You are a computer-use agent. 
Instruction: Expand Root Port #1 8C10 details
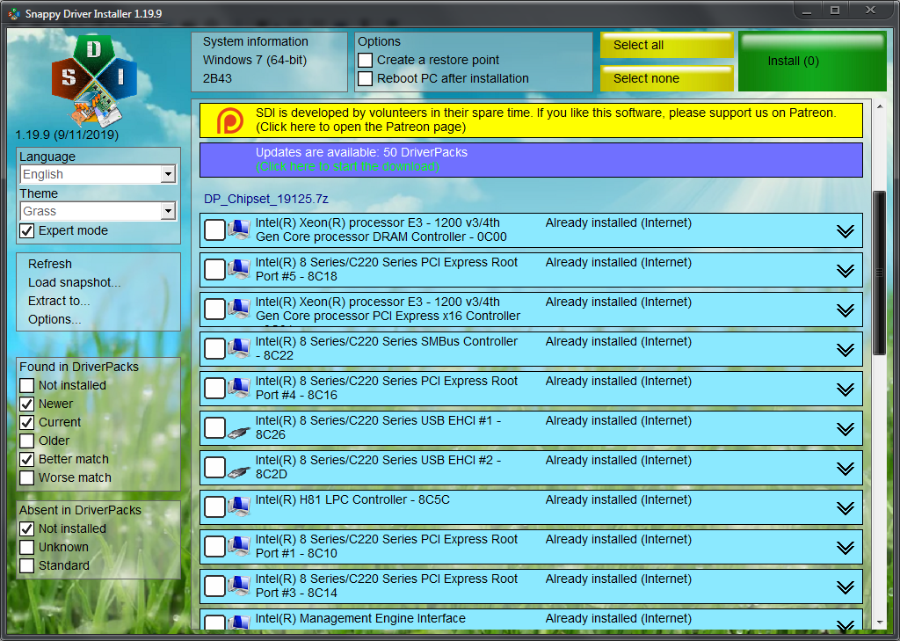pos(845,548)
